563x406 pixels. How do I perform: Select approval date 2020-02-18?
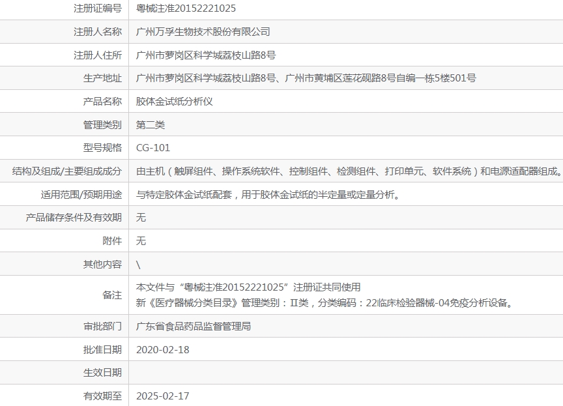[x=163, y=350]
